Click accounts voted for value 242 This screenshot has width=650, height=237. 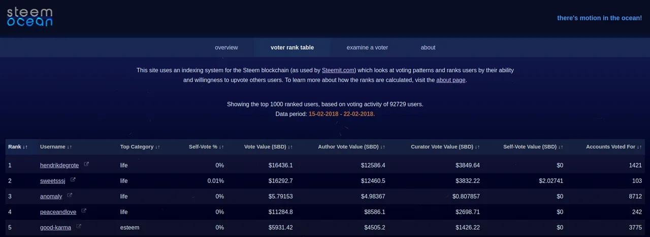(x=637, y=212)
